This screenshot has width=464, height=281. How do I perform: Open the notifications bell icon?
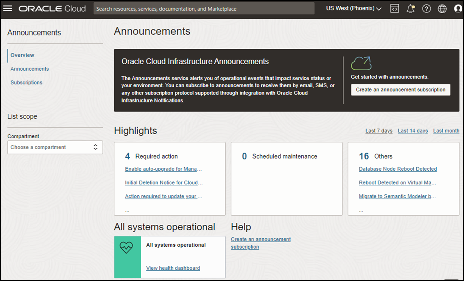point(411,9)
